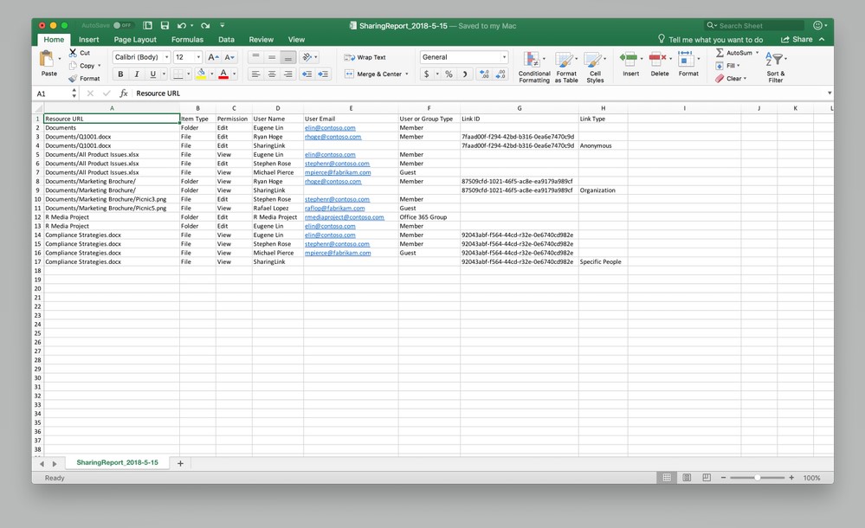Open rmediaproject@contoso.com link
865x528 pixels.
[x=345, y=217]
